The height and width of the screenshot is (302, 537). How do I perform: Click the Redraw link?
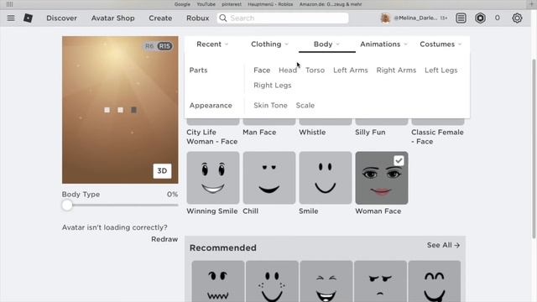[164, 239]
